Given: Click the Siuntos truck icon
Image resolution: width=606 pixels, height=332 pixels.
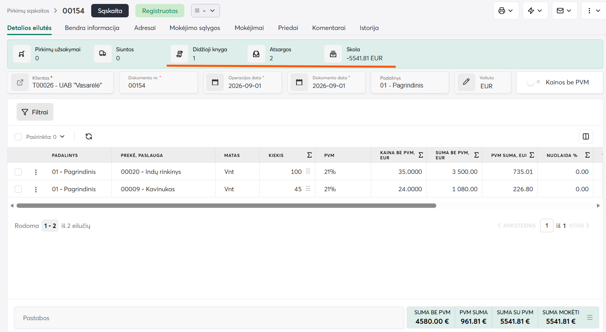Looking at the screenshot, I should (x=103, y=54).
